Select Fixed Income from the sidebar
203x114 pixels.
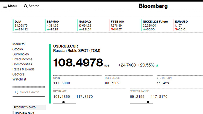(22, 59)
